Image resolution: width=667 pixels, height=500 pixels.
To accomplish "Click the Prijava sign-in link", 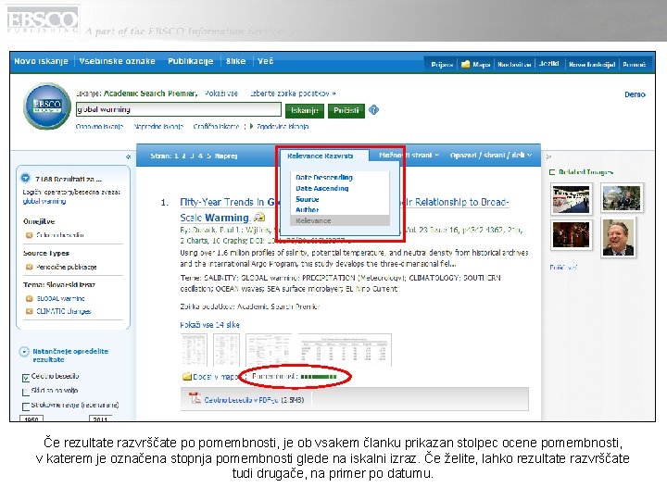I will (442, 65).
